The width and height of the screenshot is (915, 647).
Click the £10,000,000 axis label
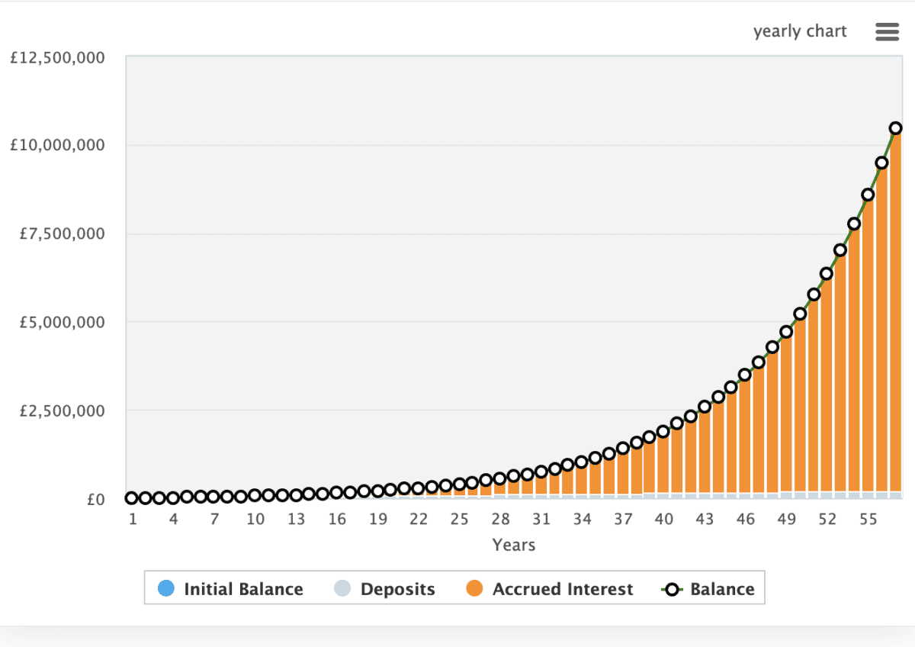[x=57, y=145]
